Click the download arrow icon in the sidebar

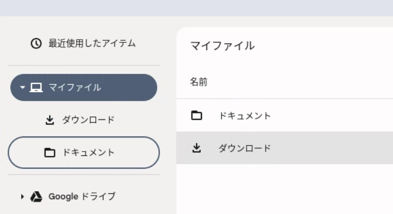tap(50, 120)
